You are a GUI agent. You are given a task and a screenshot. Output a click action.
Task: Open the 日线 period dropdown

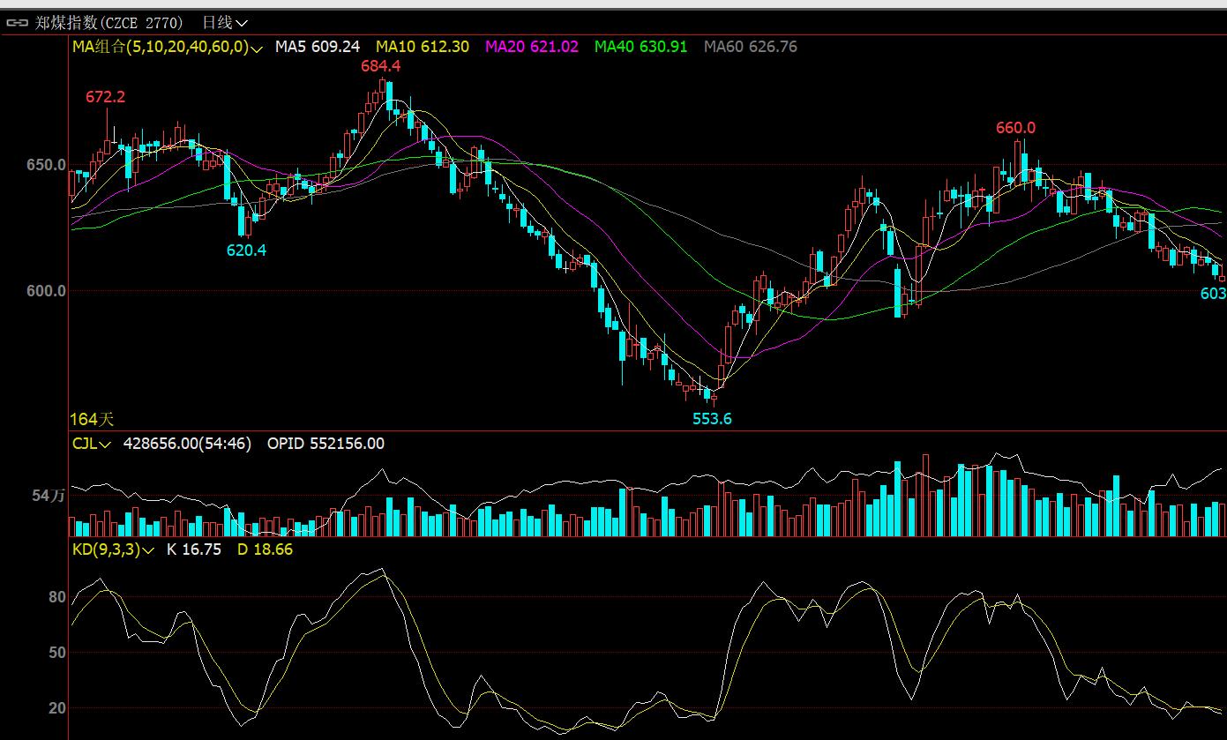pos(224,22)
